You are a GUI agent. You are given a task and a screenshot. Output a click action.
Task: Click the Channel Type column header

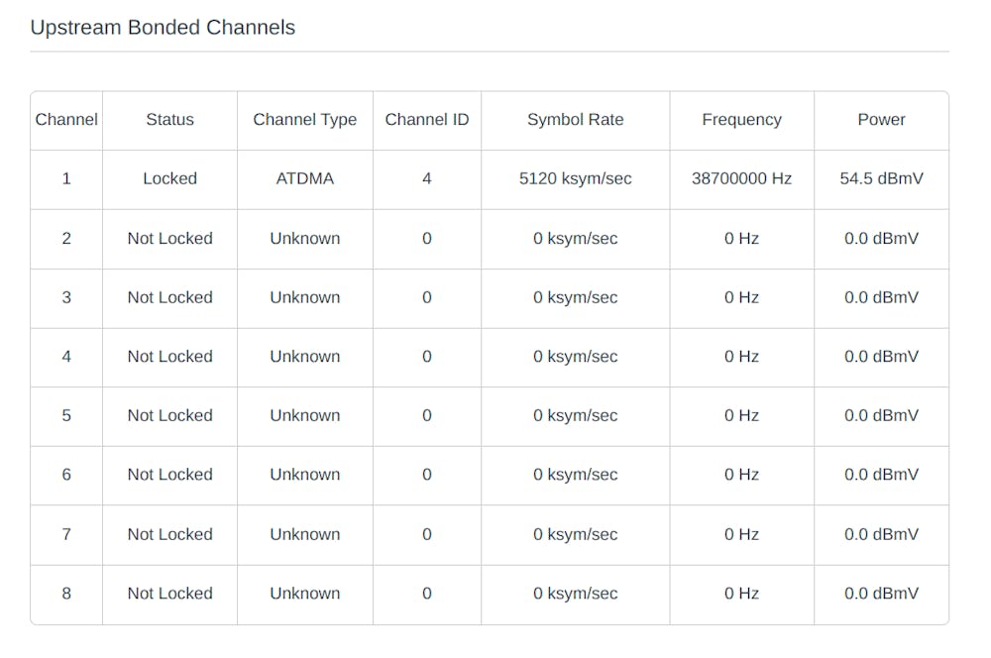click(304, 120)
